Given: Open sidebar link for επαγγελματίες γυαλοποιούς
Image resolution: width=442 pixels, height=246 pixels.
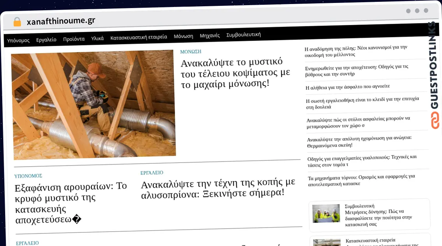Looking at the screenshot, I should tap(362, 161).
